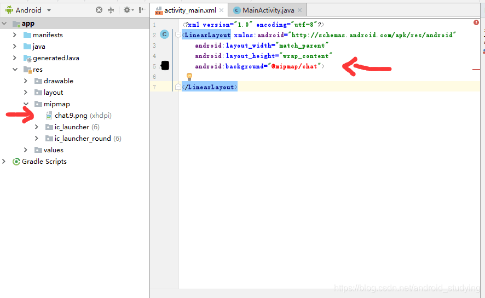485x298 pixels.
Task: Click the opening LinearLayout tag name
Action: (x=207, y=35)
